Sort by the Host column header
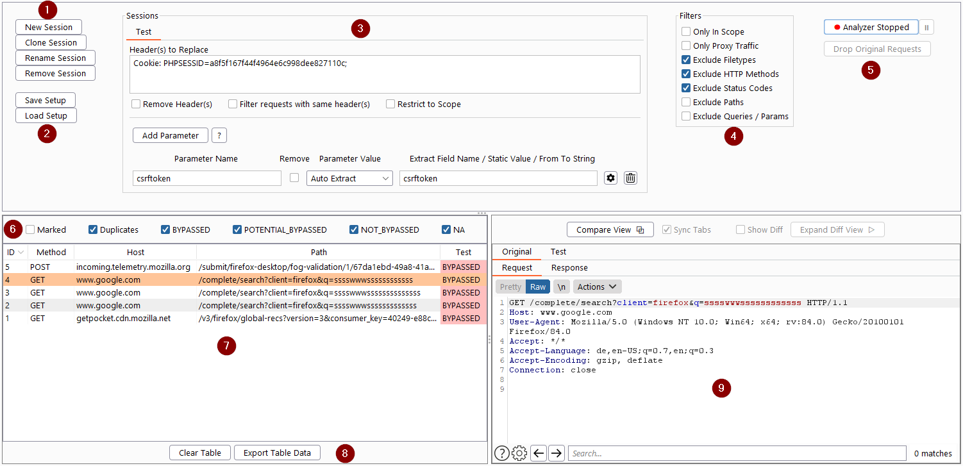 pos(135,252)
